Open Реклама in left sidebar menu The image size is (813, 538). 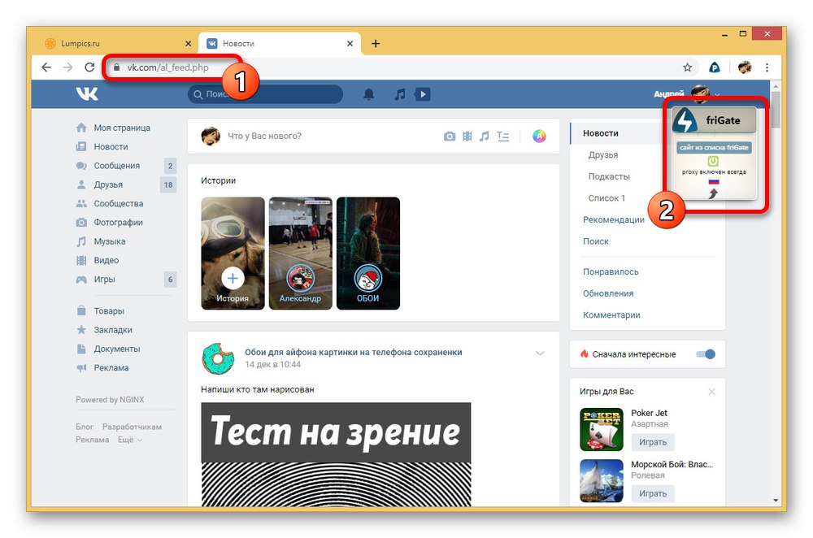(111, 367)
